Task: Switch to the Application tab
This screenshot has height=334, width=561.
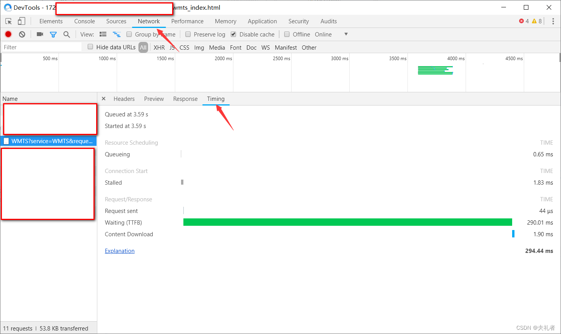Action: pyautogui.click(x=262, y=21)
